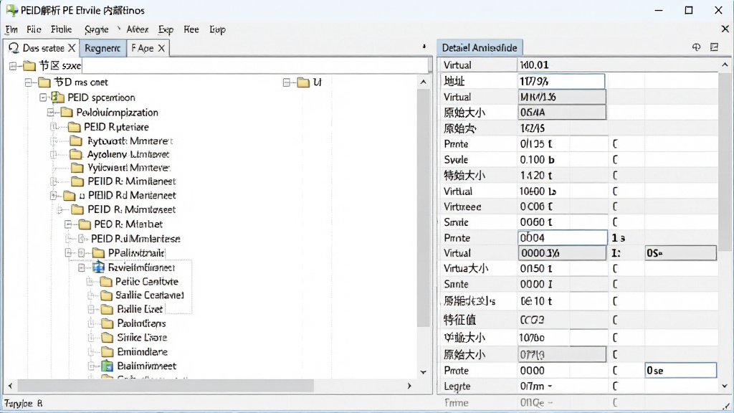Collapse the "节D ms onet" node

point(29,82)
